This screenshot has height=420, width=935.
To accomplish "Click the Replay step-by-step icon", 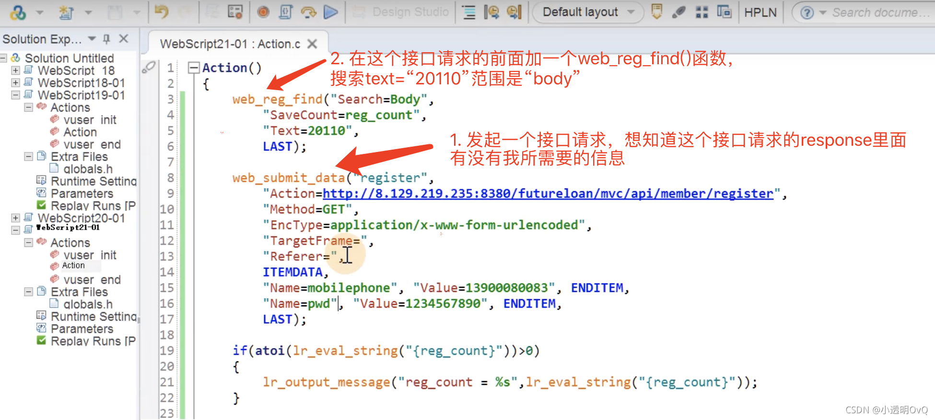I will point(308,12).
